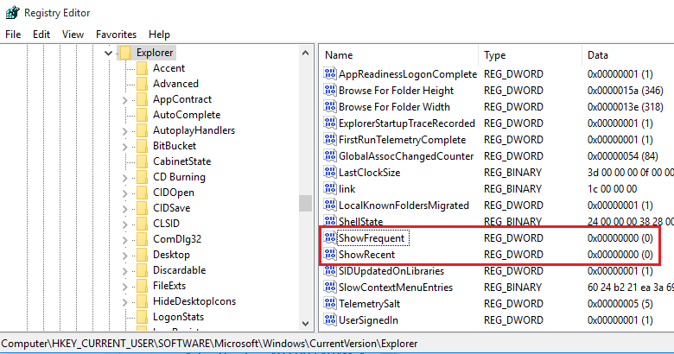
Task: Click the AppReadinessLogonComplete DWORD value icon
Action: point(330,74)
